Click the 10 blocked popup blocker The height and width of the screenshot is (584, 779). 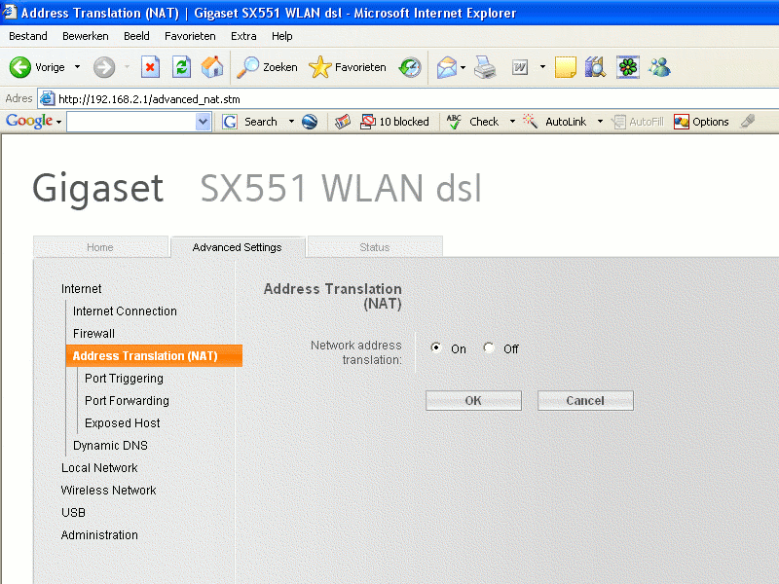(394, 122)
